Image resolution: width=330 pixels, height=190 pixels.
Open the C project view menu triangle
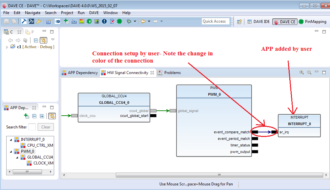pyautogui.click(x=53, y=40)
